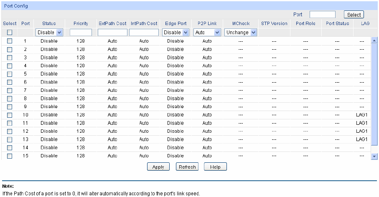
Task: Open the P2P Link dropdown
Action: [x=207, y=32]
